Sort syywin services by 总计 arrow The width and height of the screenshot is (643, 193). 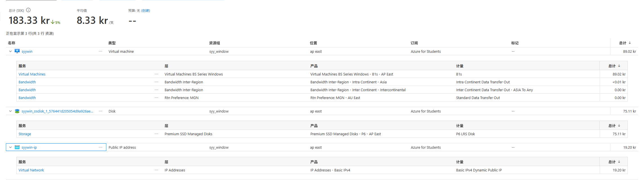pos(619,66)
